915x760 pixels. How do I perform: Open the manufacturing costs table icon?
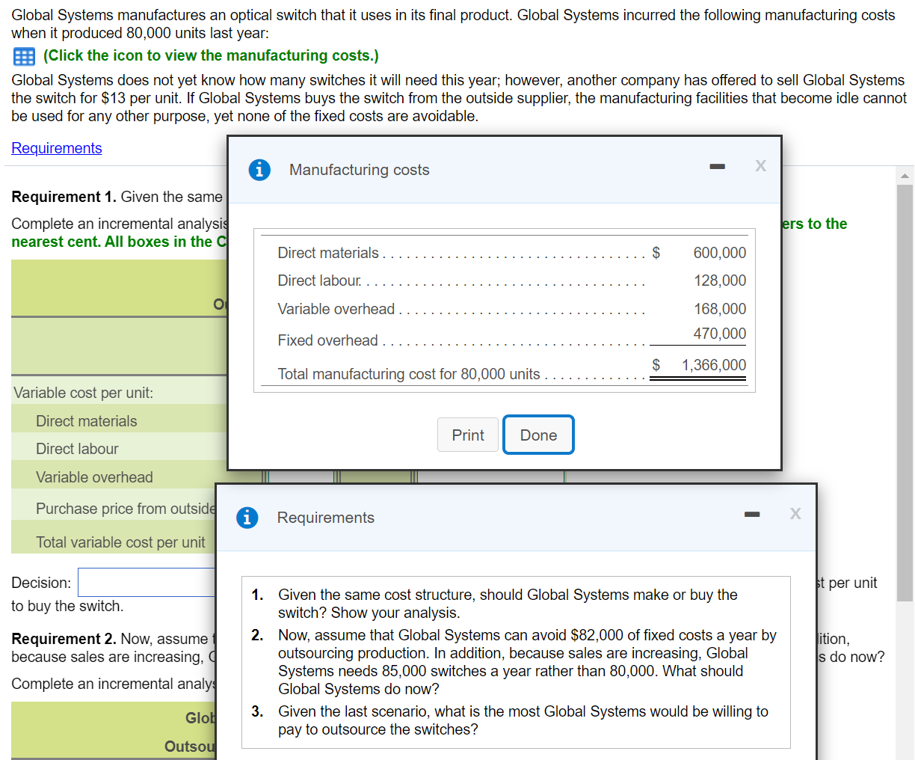click(x=24, y=56)
